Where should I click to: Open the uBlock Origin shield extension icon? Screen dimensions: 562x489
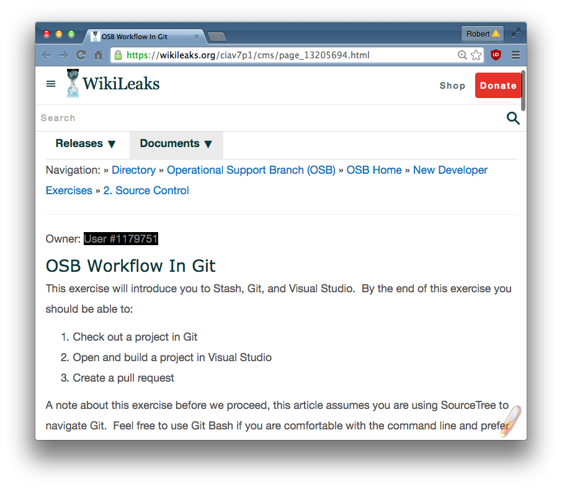496,55
